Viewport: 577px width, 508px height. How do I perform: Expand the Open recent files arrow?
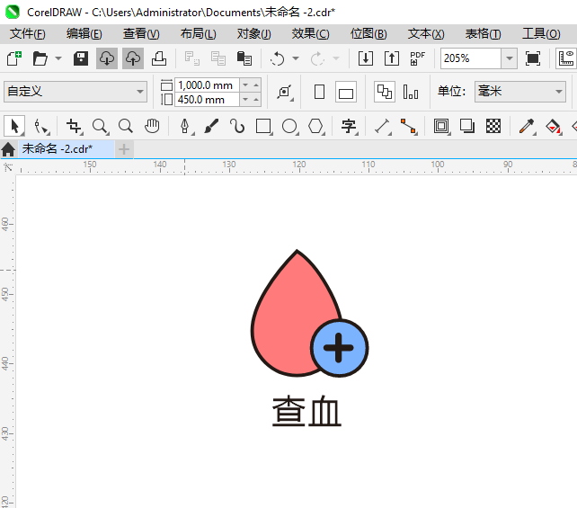click(x=58, y=58)
